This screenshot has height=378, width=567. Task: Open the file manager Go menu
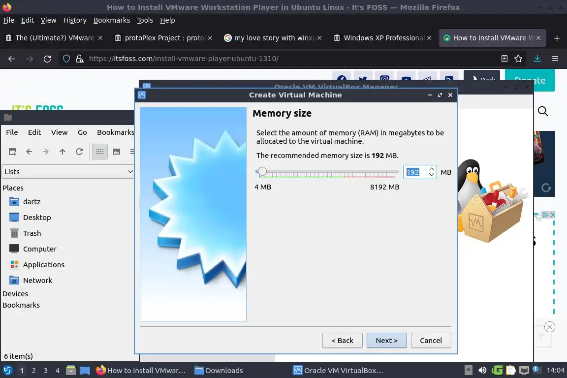[82, 132]
